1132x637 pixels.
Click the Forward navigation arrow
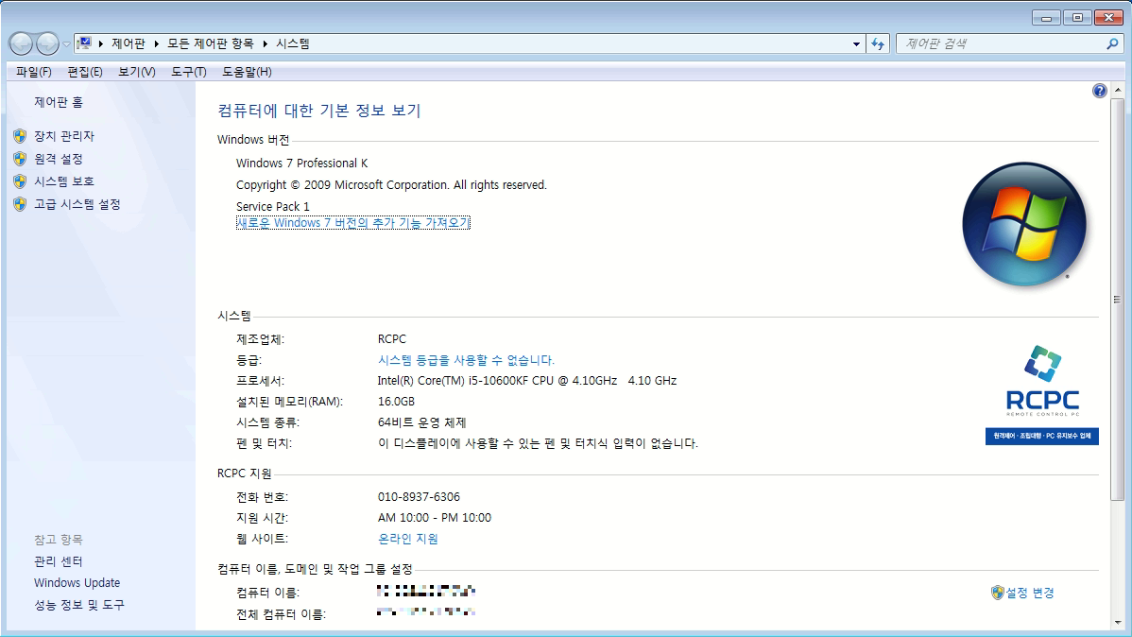47,44
